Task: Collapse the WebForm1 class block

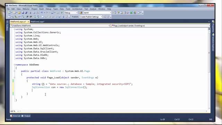Action: tap(15, 71)
